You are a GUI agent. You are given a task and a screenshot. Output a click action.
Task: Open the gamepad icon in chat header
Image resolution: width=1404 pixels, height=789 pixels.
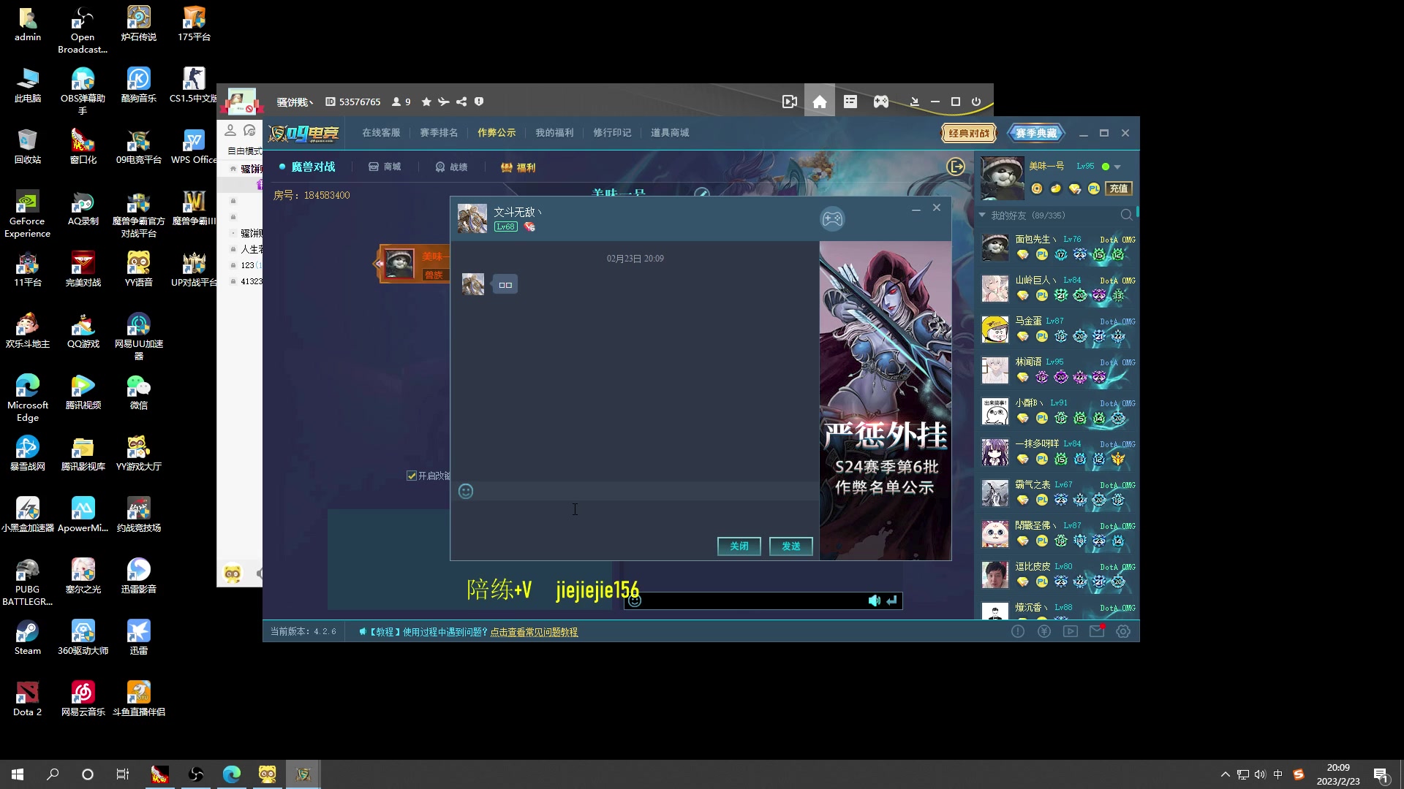(832, 219)
